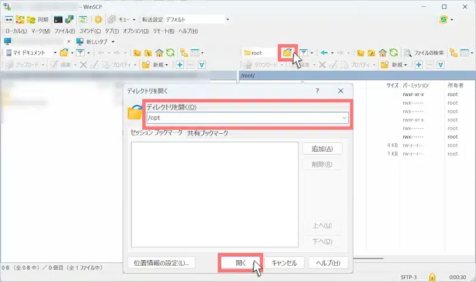Open the コマンド(C) menu

click(x=90, y=31)
